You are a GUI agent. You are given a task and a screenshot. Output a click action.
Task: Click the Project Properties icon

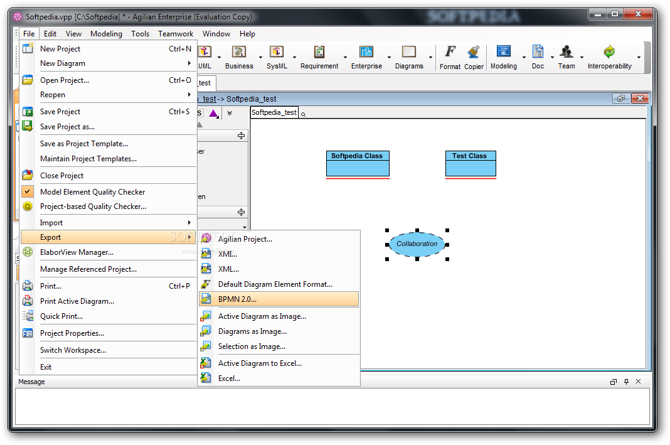pyautogui.click(x=28, y=333)
